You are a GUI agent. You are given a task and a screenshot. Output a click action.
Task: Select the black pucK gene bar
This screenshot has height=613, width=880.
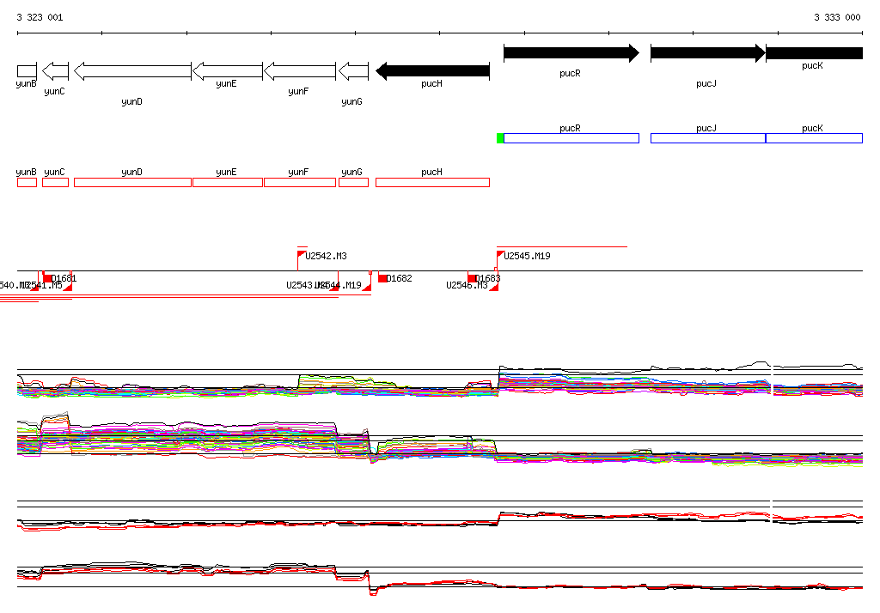(815, 53)
